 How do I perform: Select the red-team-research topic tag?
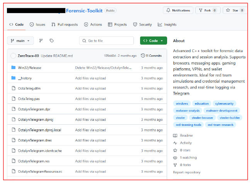(220, 125)
